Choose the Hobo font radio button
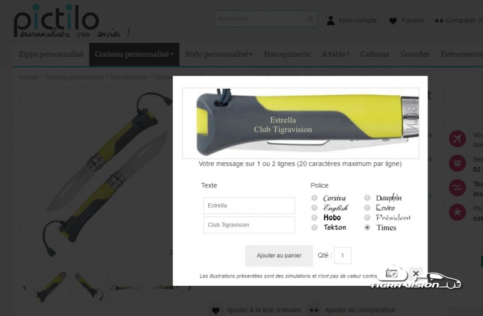This screenshot has width=483, height=316. point(314,218)
